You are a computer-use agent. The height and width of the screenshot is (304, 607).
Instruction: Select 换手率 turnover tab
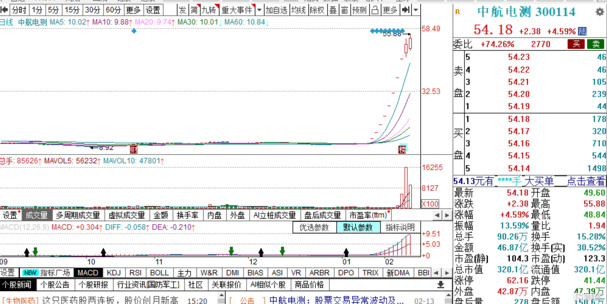pos(187,215)
